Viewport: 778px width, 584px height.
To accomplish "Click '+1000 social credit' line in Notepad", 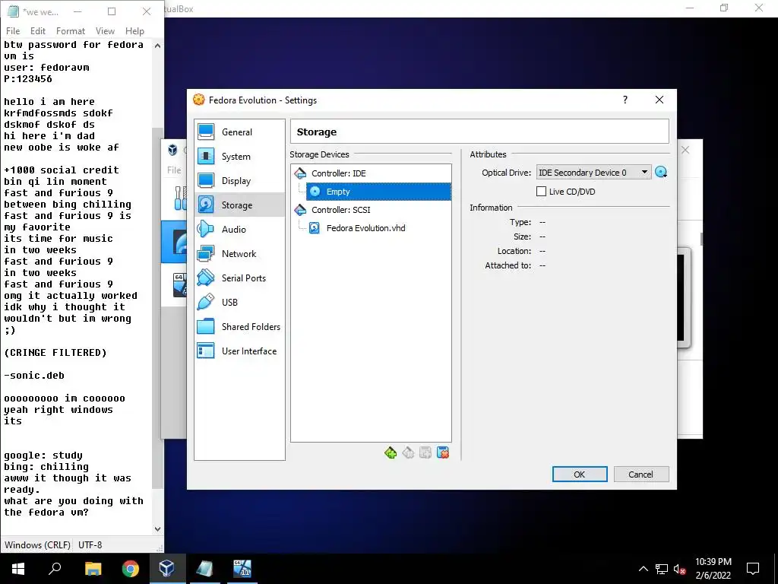I will pos(62,170).
